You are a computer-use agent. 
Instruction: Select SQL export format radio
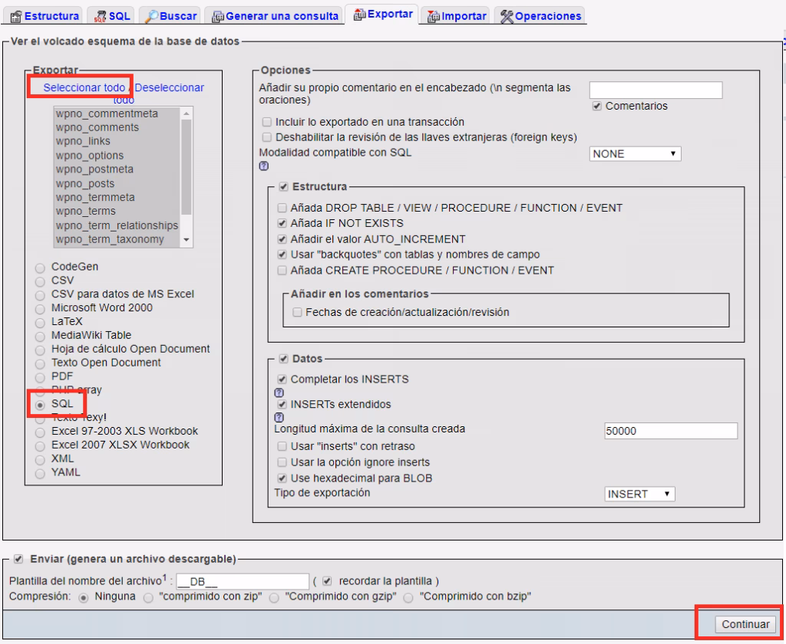pyautogui.click(x=40, y=405)
